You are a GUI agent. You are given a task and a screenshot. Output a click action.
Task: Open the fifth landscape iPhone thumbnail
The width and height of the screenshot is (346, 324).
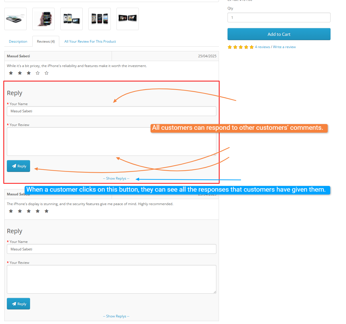pos(128,19)
